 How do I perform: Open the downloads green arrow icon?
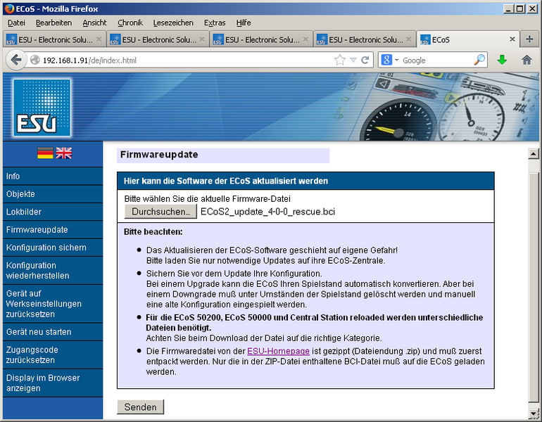tap(502, 60)
